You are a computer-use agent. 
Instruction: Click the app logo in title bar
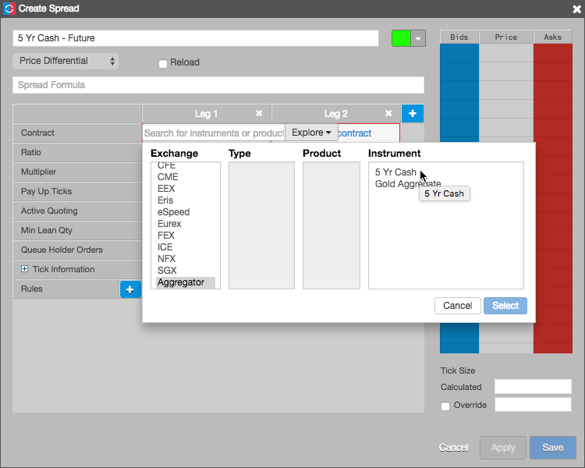9,9
